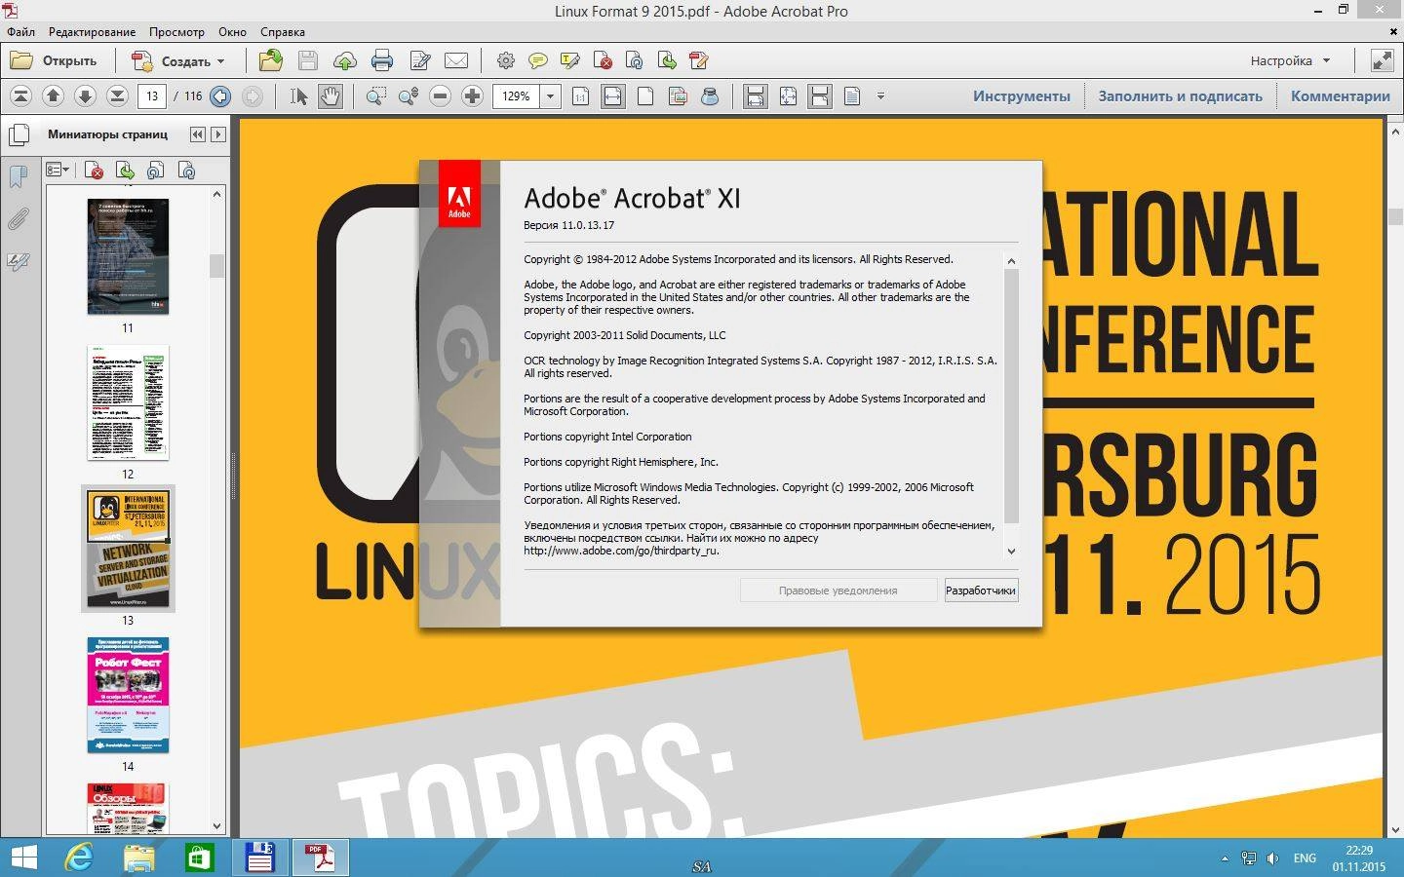Viewport: 1404px width, 877px height.
Task: Send file by email envelope icon
Action: [x=456, y=60]
